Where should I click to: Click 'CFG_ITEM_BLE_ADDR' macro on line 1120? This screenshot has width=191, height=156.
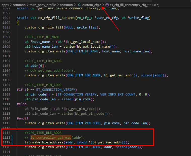pos(84,147)
